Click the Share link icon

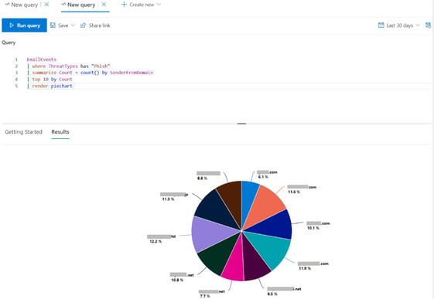pyautogui.click(x=83, y=25)
